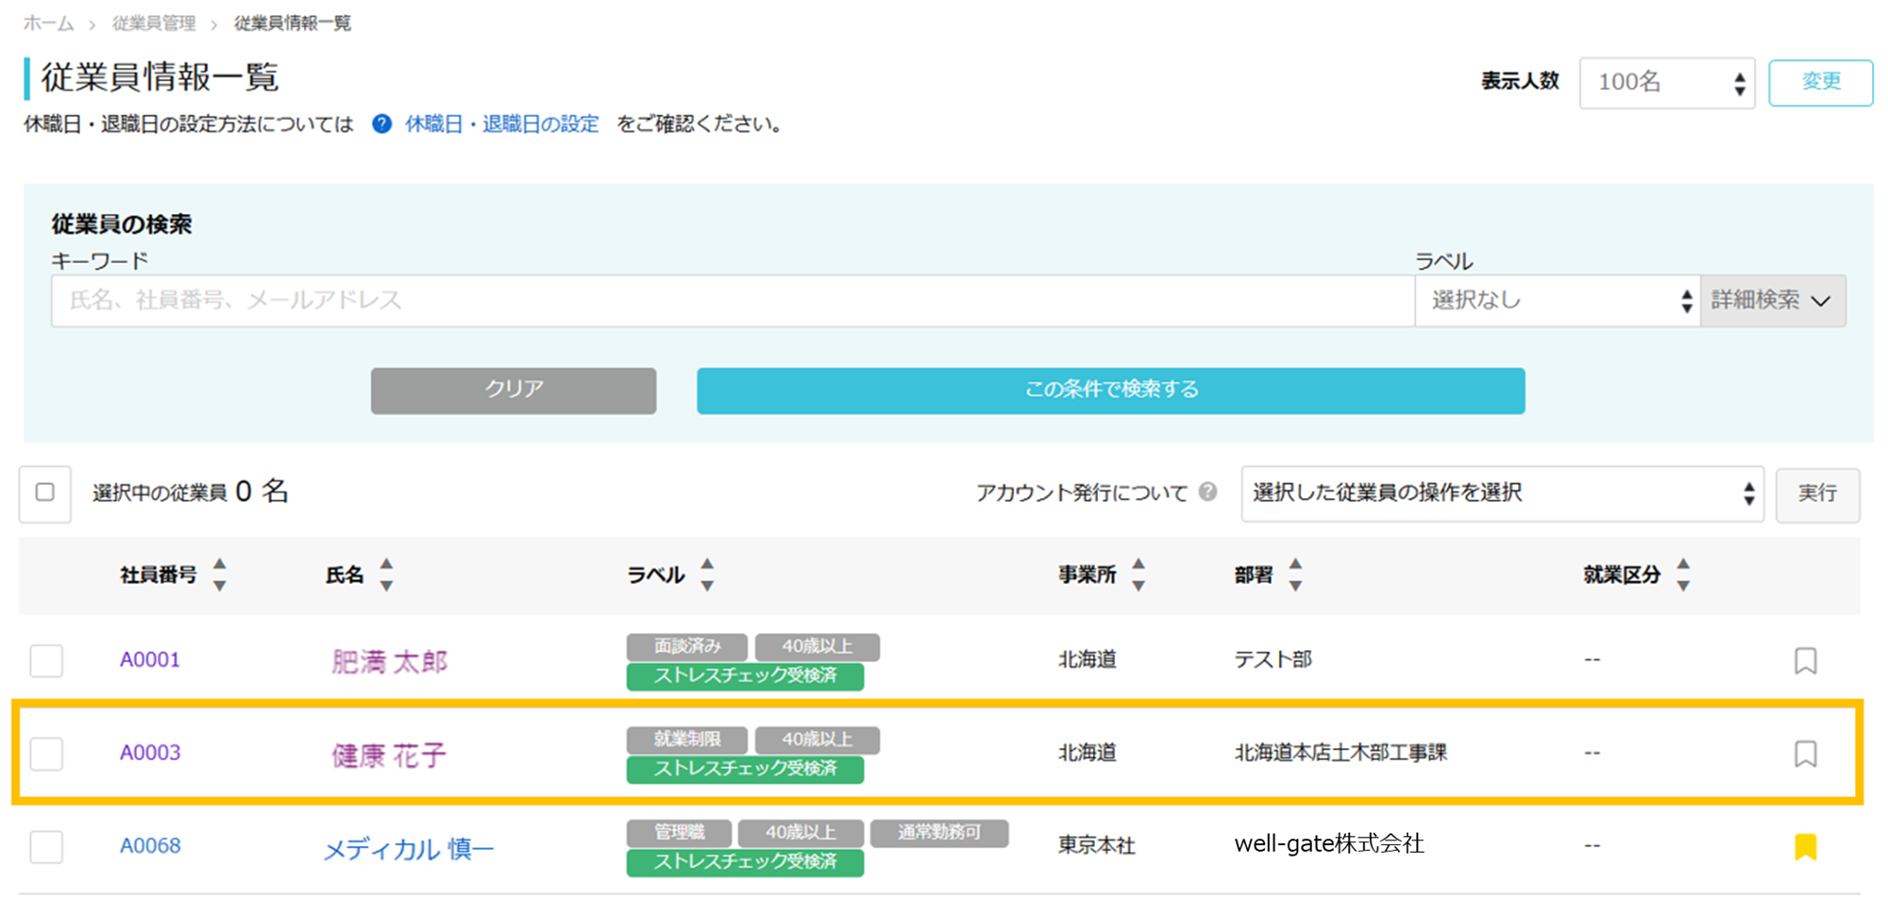Screen dimensions: 1888x899
Task: Toggle bookmark for 肥満 太郎 row
Action: click(x=1805, y=660)
